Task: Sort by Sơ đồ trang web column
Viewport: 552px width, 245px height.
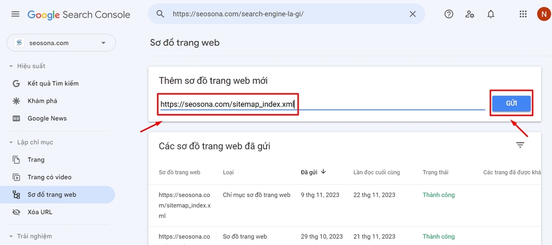Action: tap(179, 172)
